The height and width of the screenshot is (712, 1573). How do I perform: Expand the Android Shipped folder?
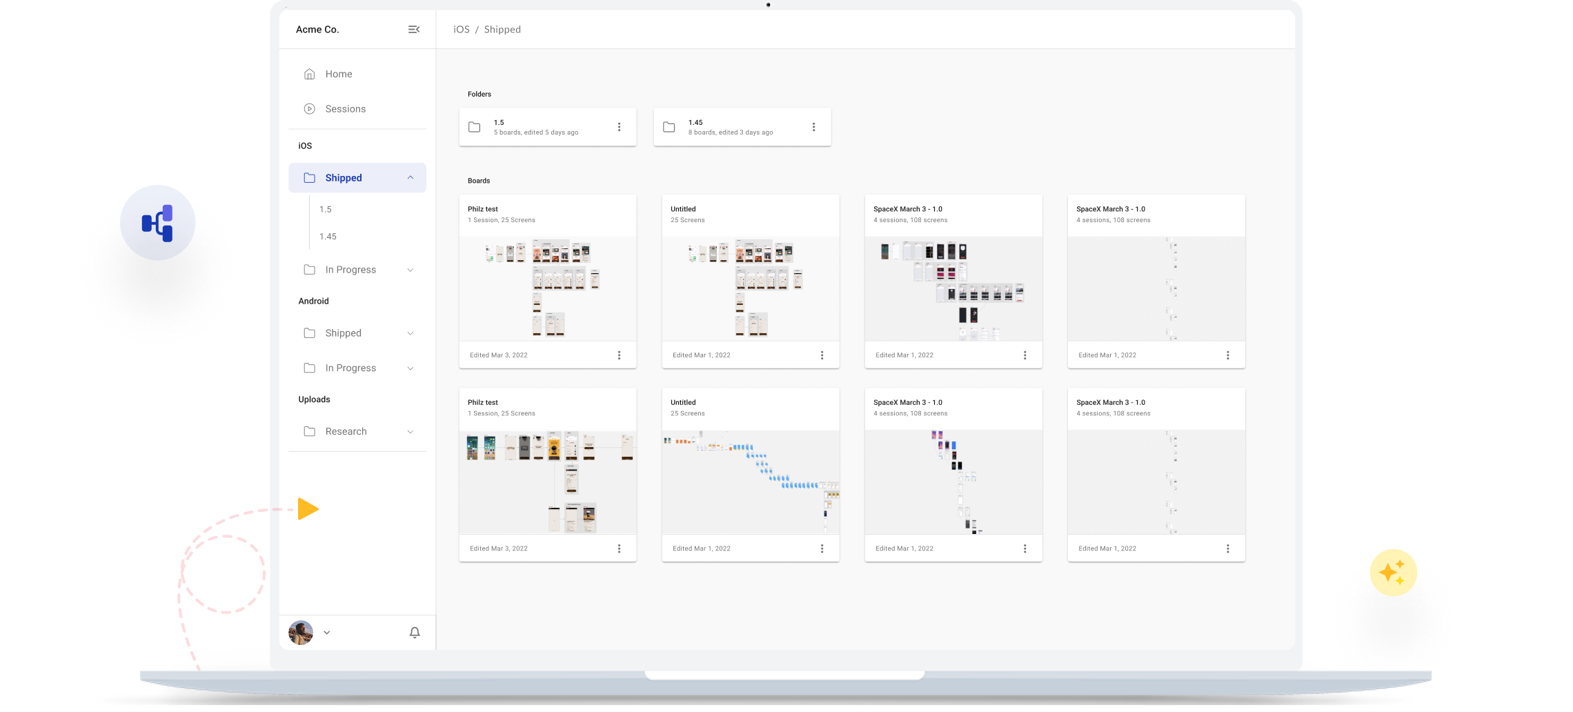click(x=410, y=333)
